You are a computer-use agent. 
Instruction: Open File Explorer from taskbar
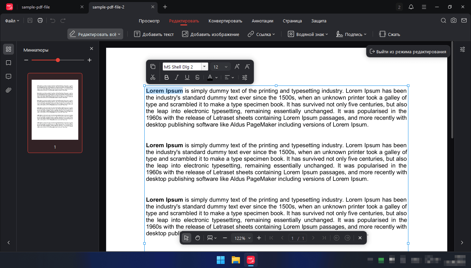point(236,260)
